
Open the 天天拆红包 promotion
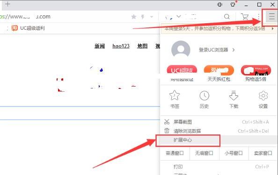tap(219, 74)
